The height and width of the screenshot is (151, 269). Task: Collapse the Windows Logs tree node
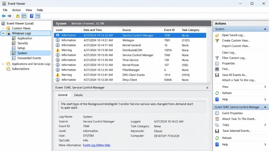(x=3, y=33)
